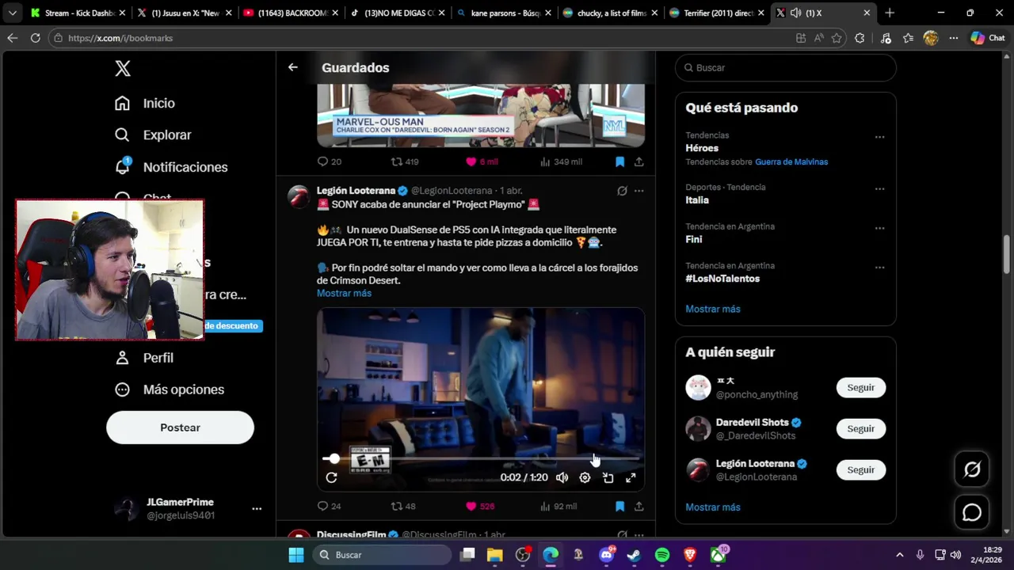The image size is (1014, 570).
Task: Click the Postear button
Action: [x=180, y=427]
